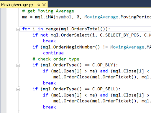Click the symbol argument in mql.iMA call
The width and height of the screenshot is (151, 113).
pos(64,17)
